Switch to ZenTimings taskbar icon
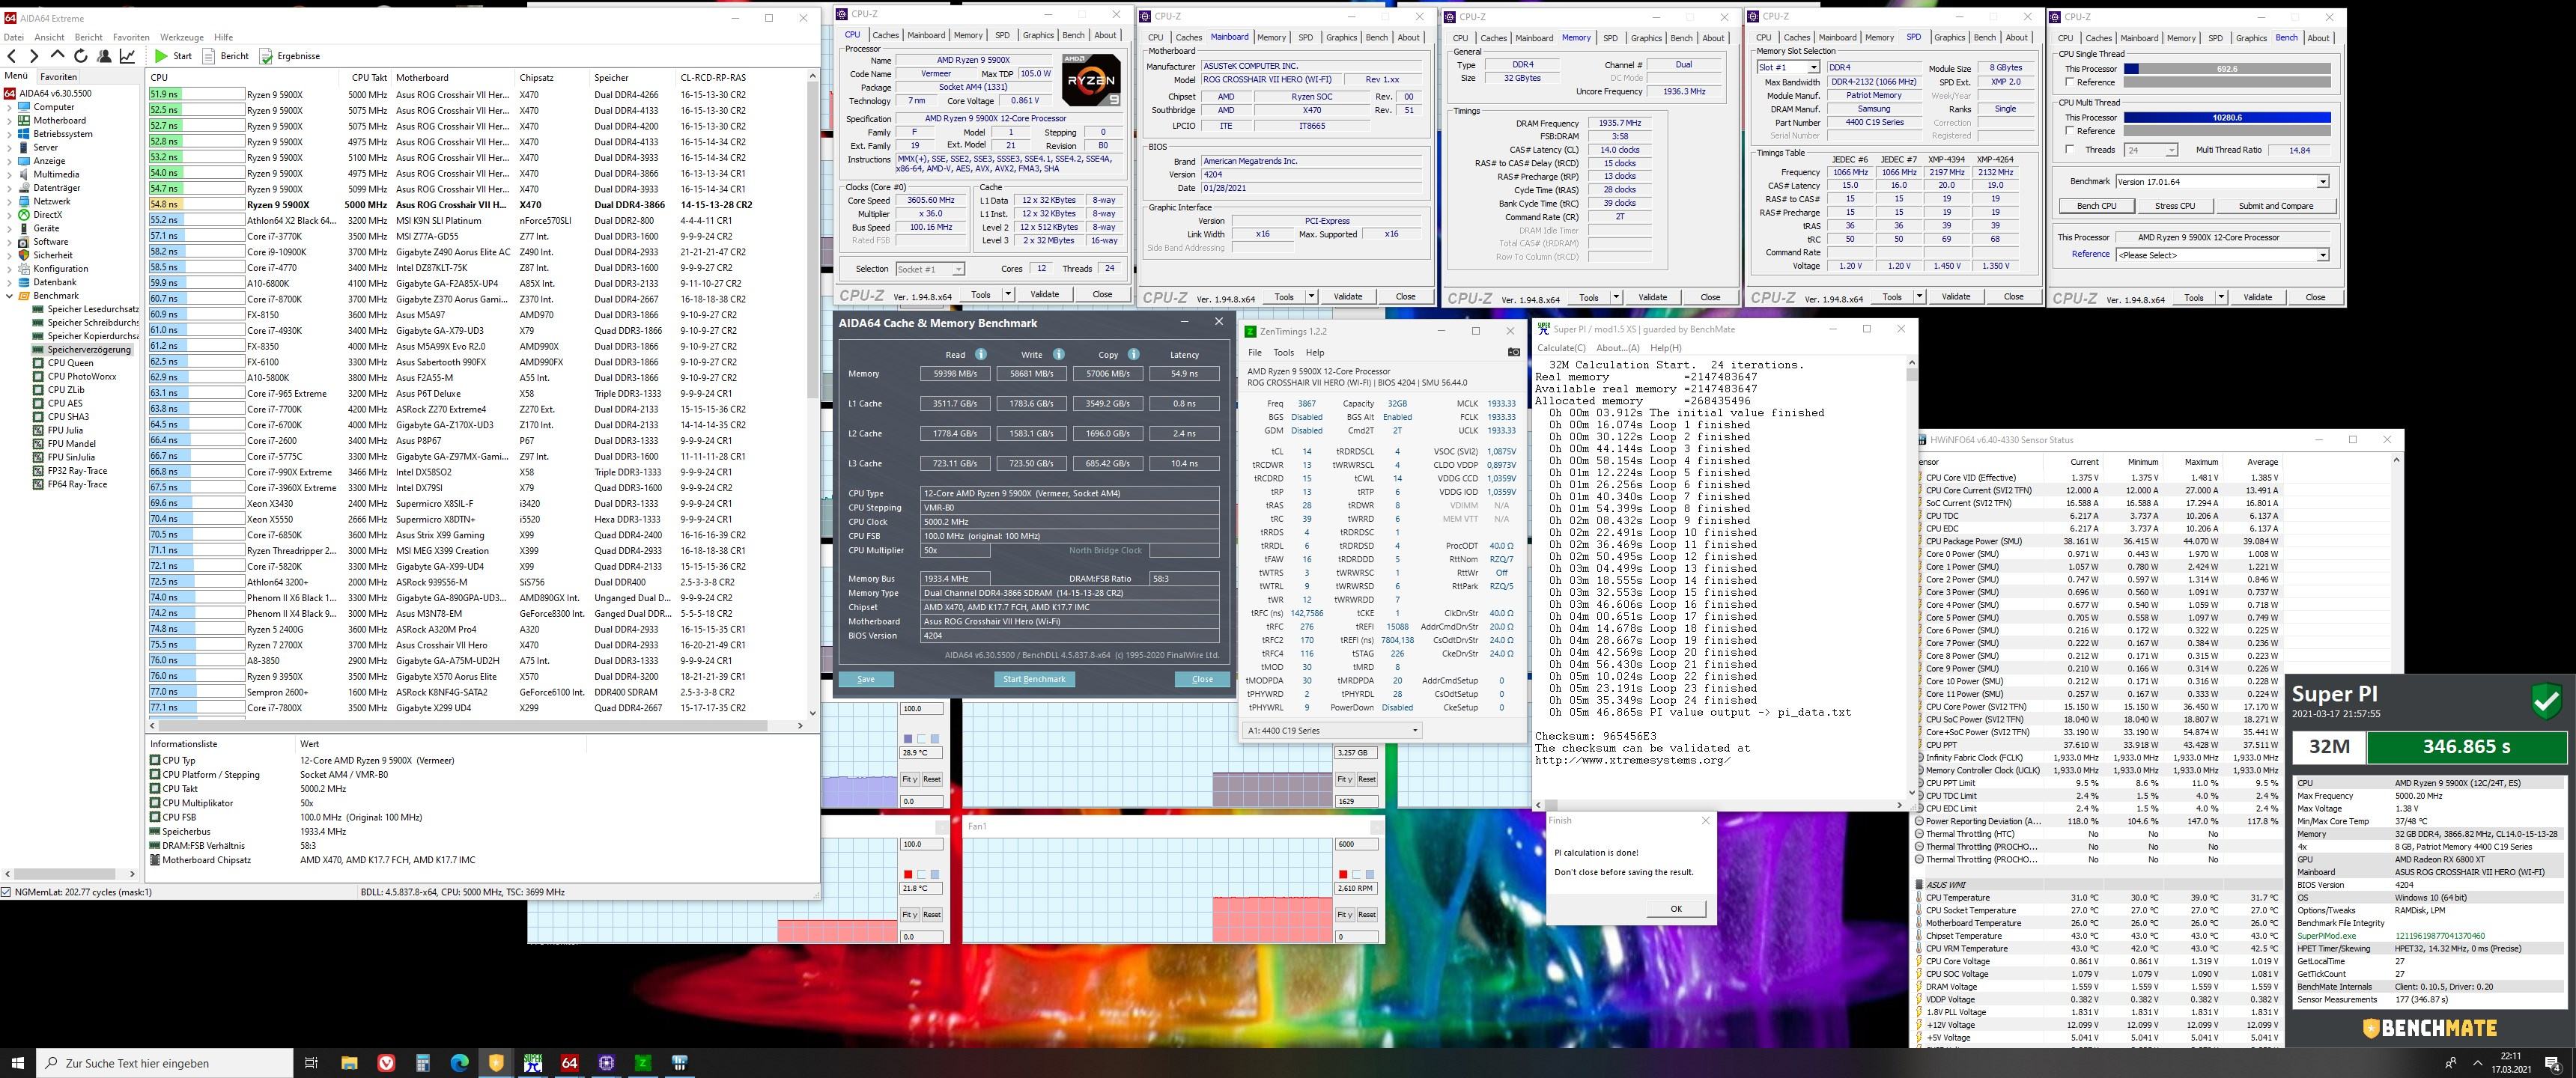The width and height of the screenshot is (2576, 1078). [643, 1063]
